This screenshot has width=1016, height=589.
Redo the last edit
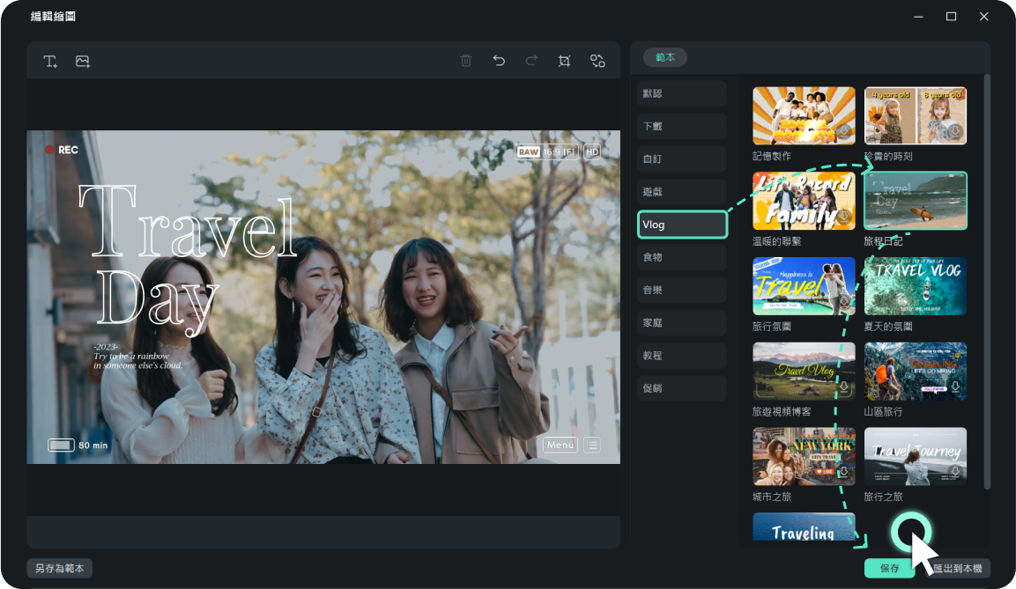531,61
